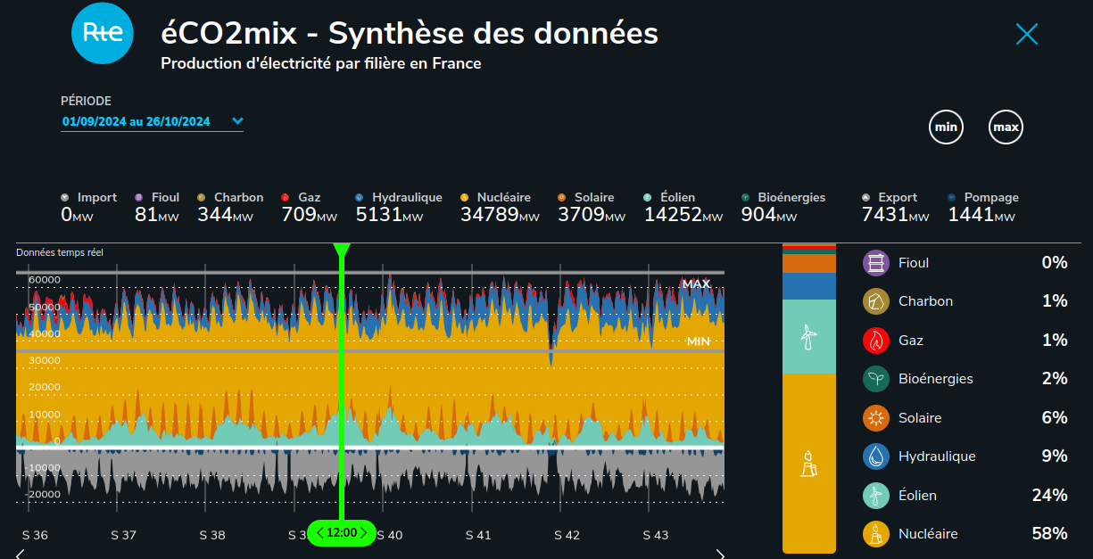Click the Export 7431 MW value

(x=895, y=215)
